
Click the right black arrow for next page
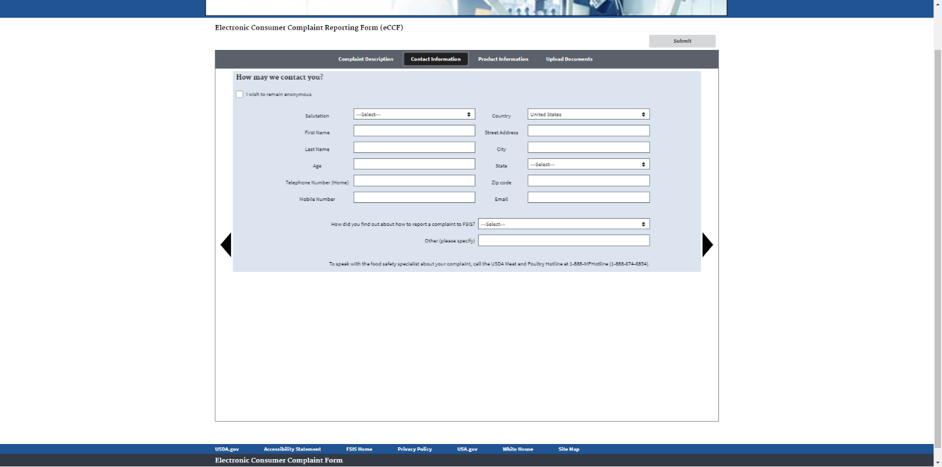[x=707, y=244]
